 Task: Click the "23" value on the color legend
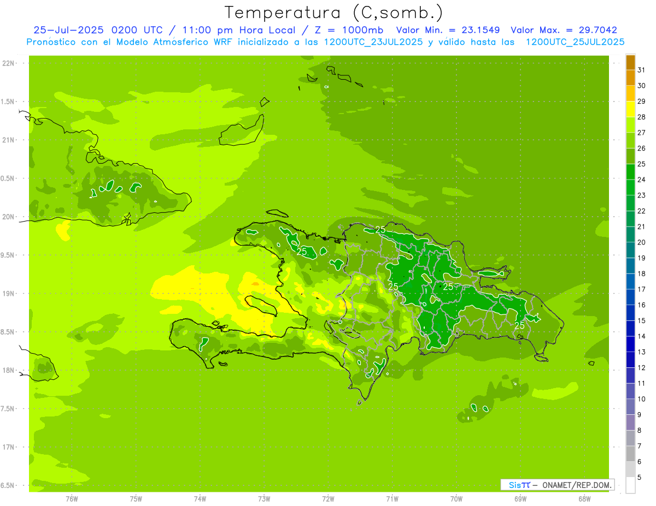coord(642,195)
